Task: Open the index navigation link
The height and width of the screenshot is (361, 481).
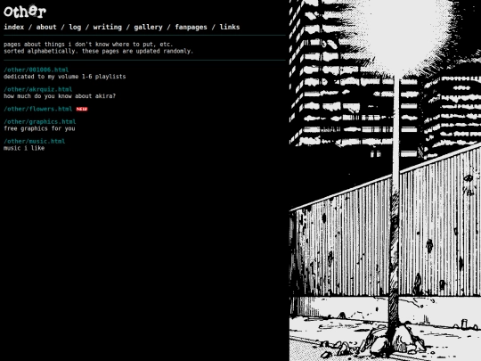Action: coord(13,27)
